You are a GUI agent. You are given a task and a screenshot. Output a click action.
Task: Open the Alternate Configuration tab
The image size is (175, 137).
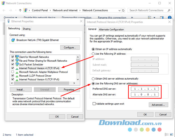(111, 29)
